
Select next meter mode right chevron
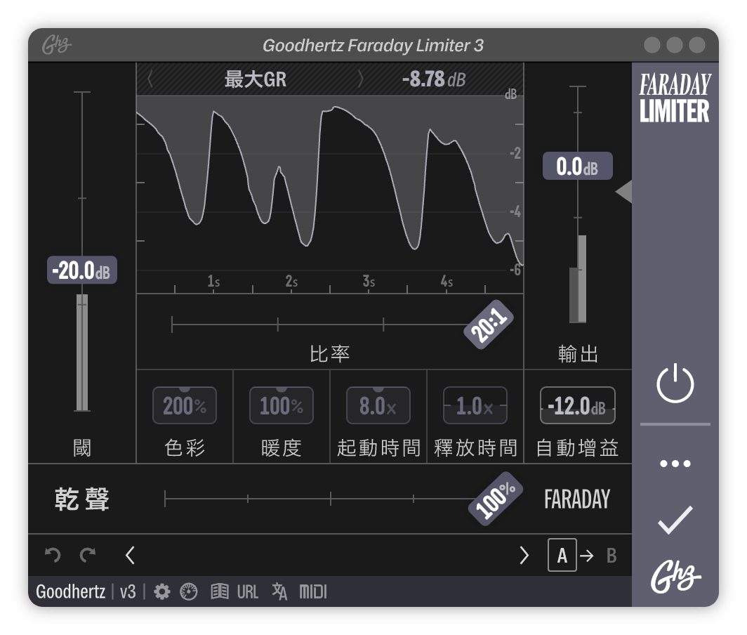click(x=361, y=79)
